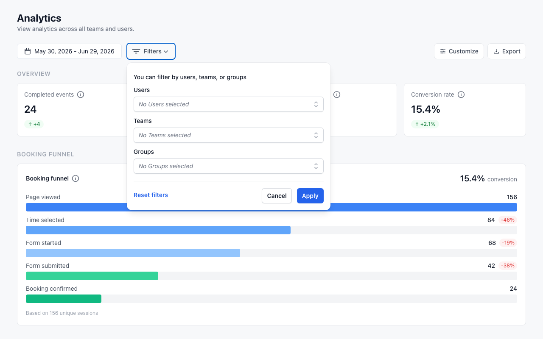Collapse the Filters chevron

(x=166, y=51)
